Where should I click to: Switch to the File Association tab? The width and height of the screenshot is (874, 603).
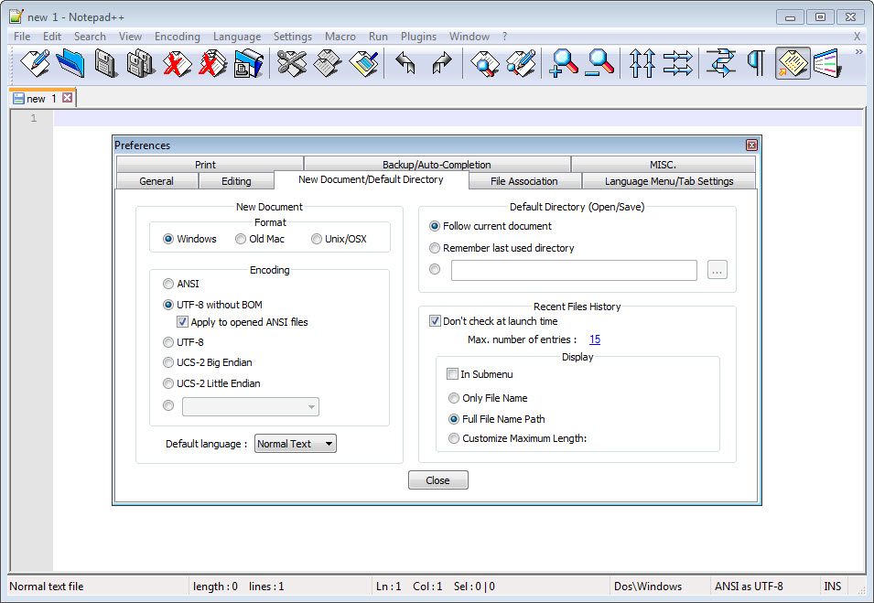click(x=523, y=181)
